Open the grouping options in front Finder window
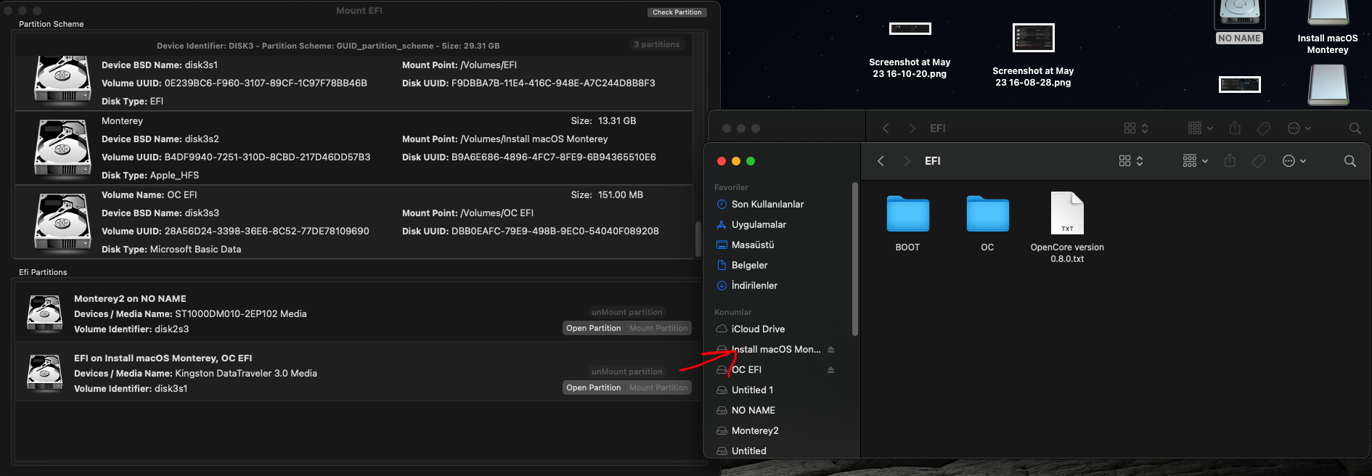This screenshot has height=476, width=1372. coord(1195,161)
